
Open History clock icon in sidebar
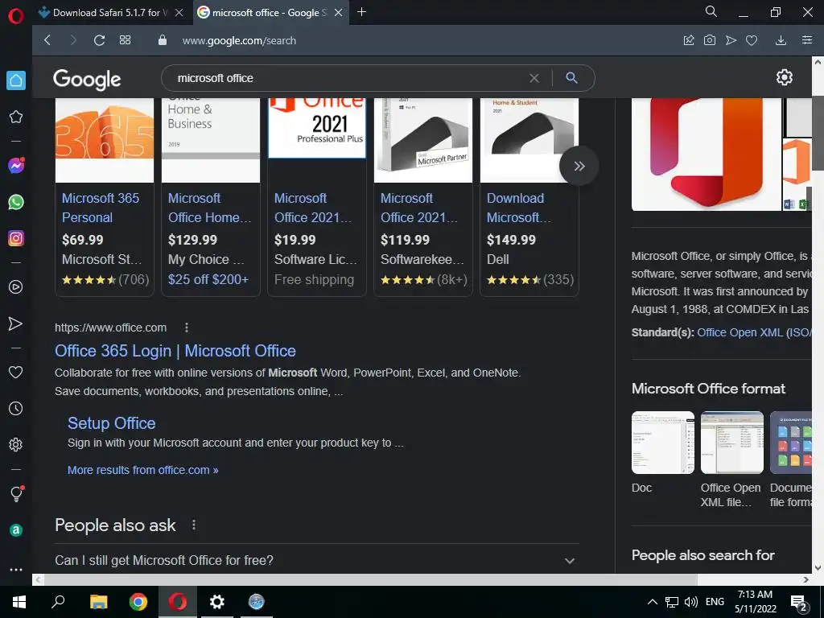(x=16, y=408)
